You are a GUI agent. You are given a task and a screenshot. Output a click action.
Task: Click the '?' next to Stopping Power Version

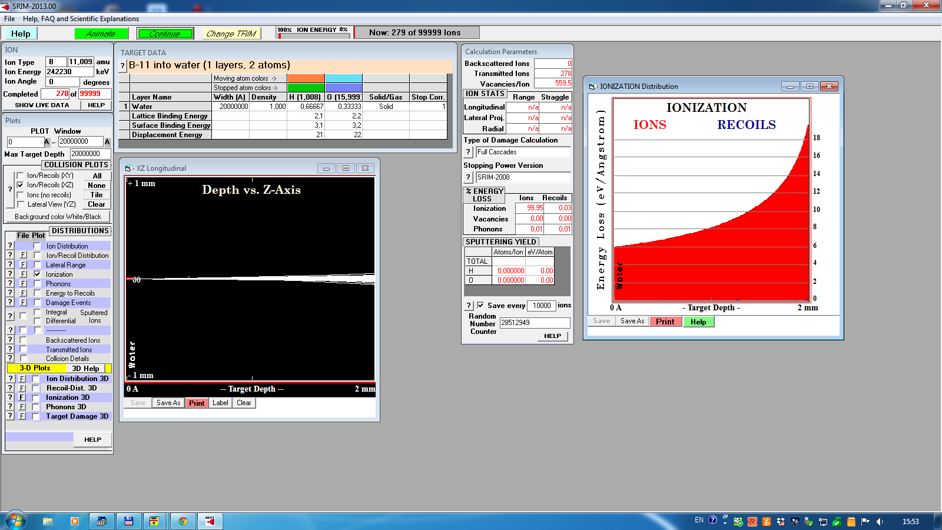(x=469, y=177)
